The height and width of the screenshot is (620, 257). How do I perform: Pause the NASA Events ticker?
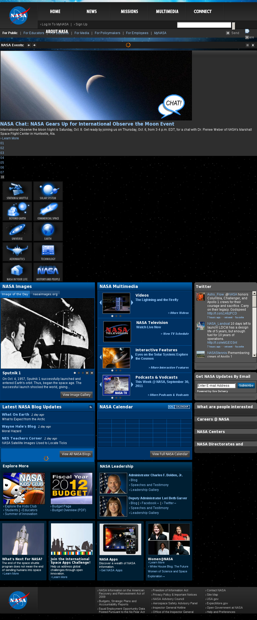(x=247, y=45)
